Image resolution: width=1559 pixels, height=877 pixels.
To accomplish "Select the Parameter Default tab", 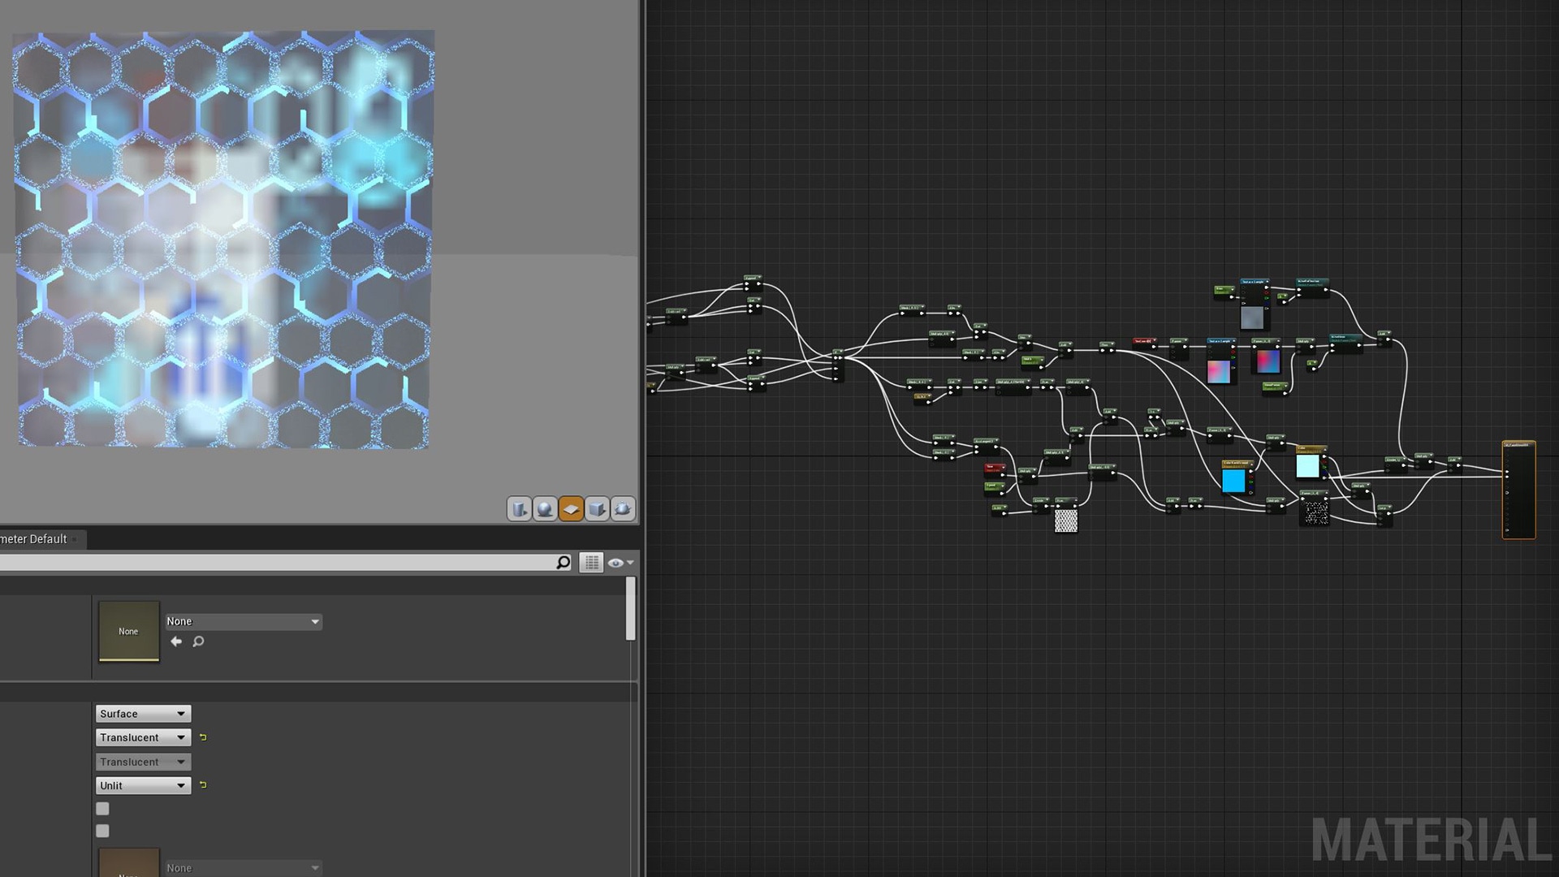I will point(34,538).
